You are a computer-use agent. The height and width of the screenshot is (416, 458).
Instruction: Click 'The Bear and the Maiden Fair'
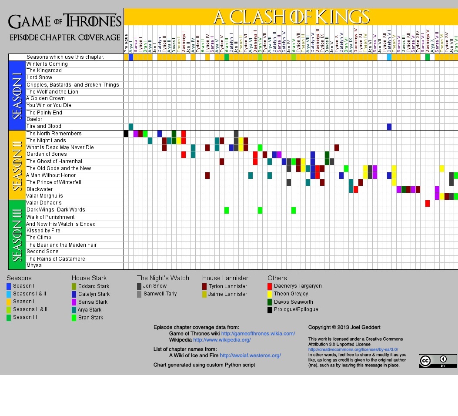click(x=61, y=245)
